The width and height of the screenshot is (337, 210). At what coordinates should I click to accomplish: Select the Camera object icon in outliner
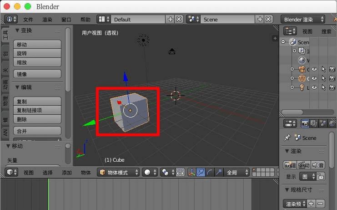(302, 69)
